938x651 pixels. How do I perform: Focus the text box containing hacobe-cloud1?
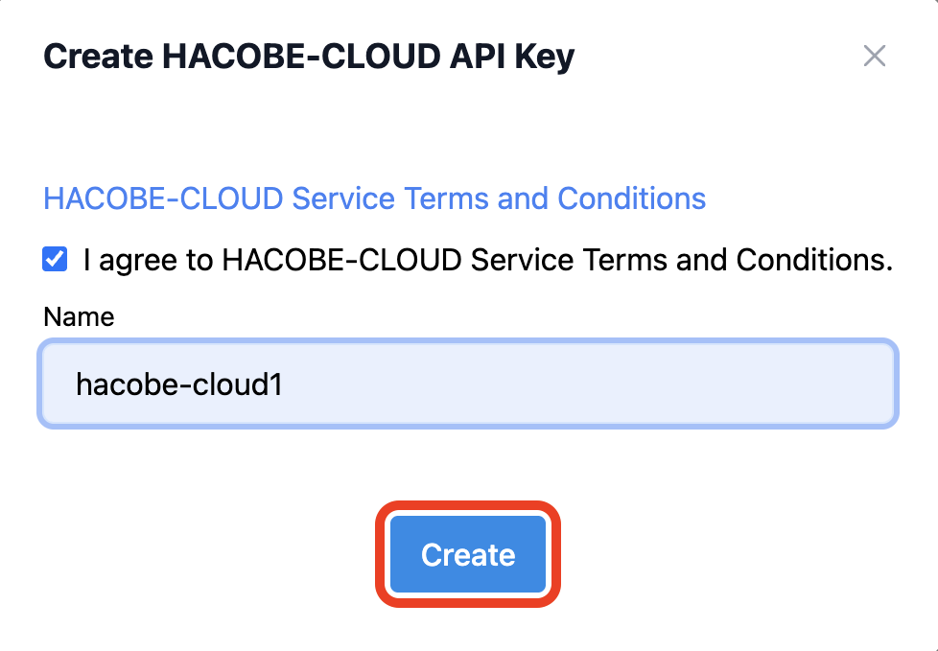click(x=468, y=384)
